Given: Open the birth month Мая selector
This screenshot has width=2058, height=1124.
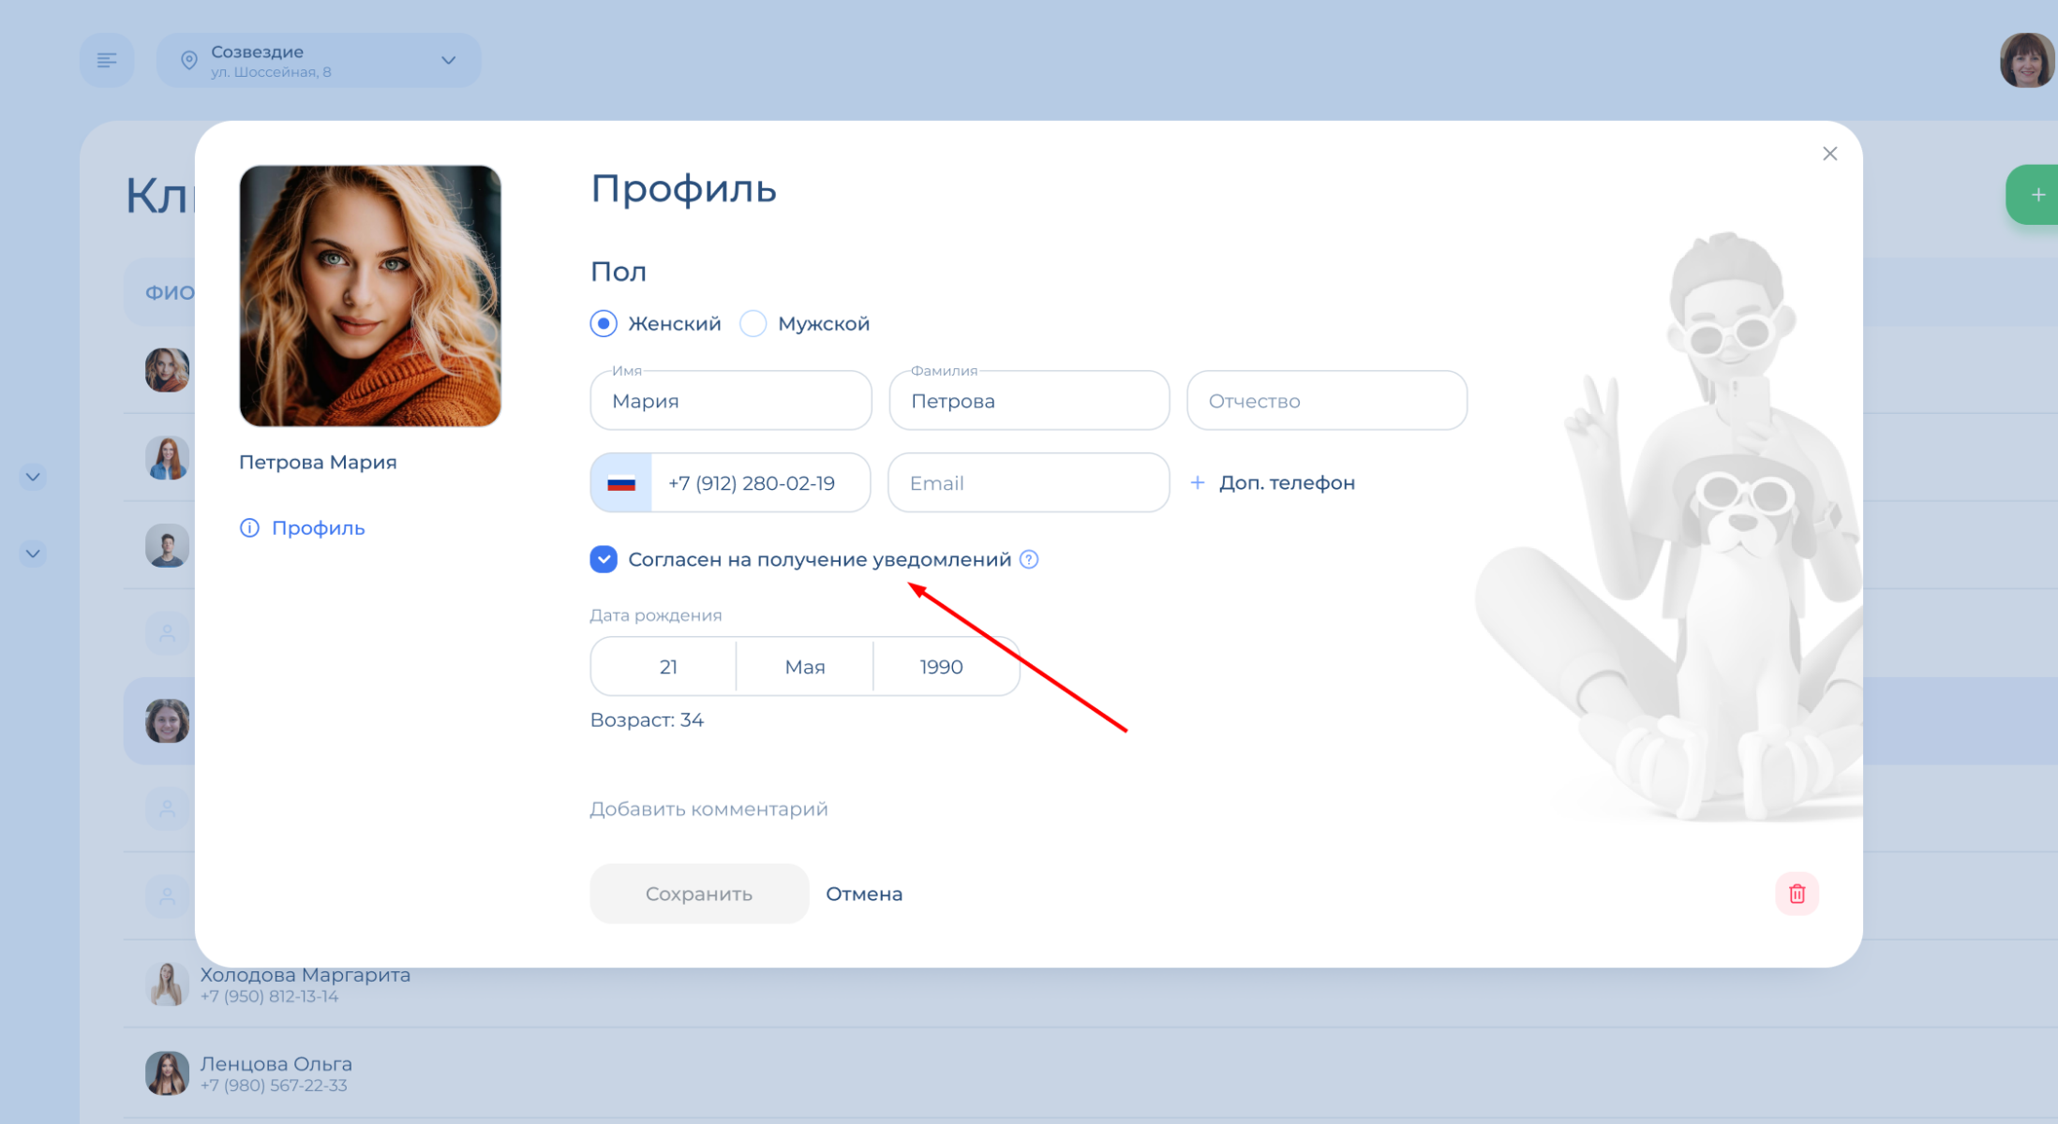Looking at the screenshot, I should tap(805, 667).
